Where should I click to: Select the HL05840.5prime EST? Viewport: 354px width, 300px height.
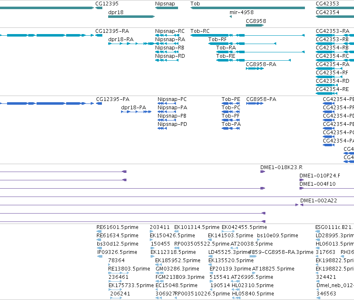(236, 298)
